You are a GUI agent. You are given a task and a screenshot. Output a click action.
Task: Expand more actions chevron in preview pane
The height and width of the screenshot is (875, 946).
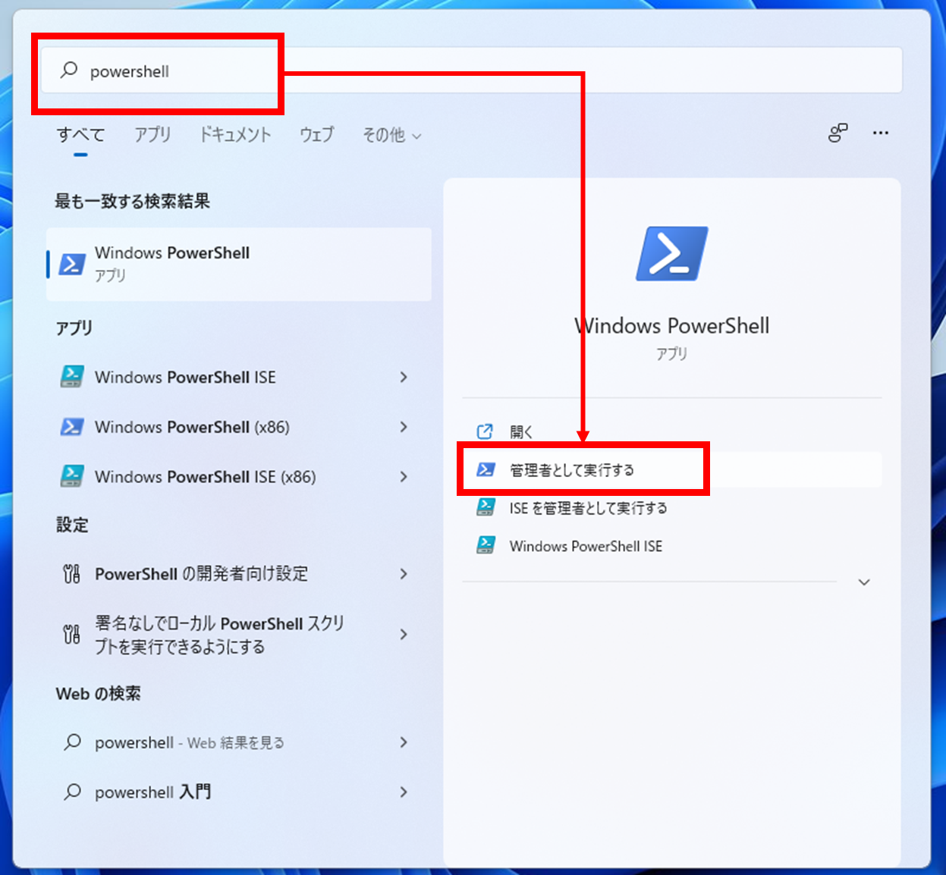click(864, 582)
